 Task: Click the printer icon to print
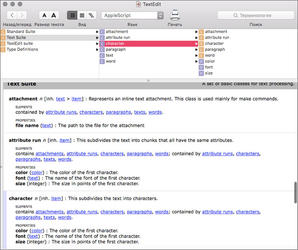(x=175, y=15)
